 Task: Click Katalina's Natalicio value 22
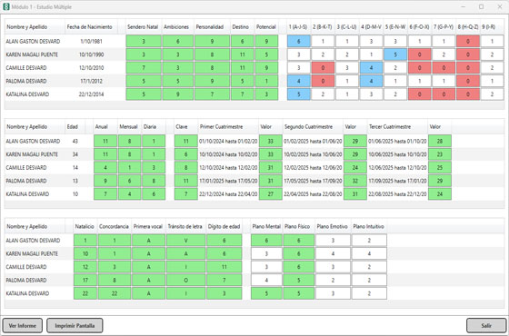point(85,293)
